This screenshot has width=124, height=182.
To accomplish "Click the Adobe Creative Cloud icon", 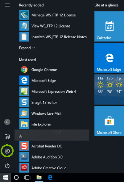I will tap(24, 168).
